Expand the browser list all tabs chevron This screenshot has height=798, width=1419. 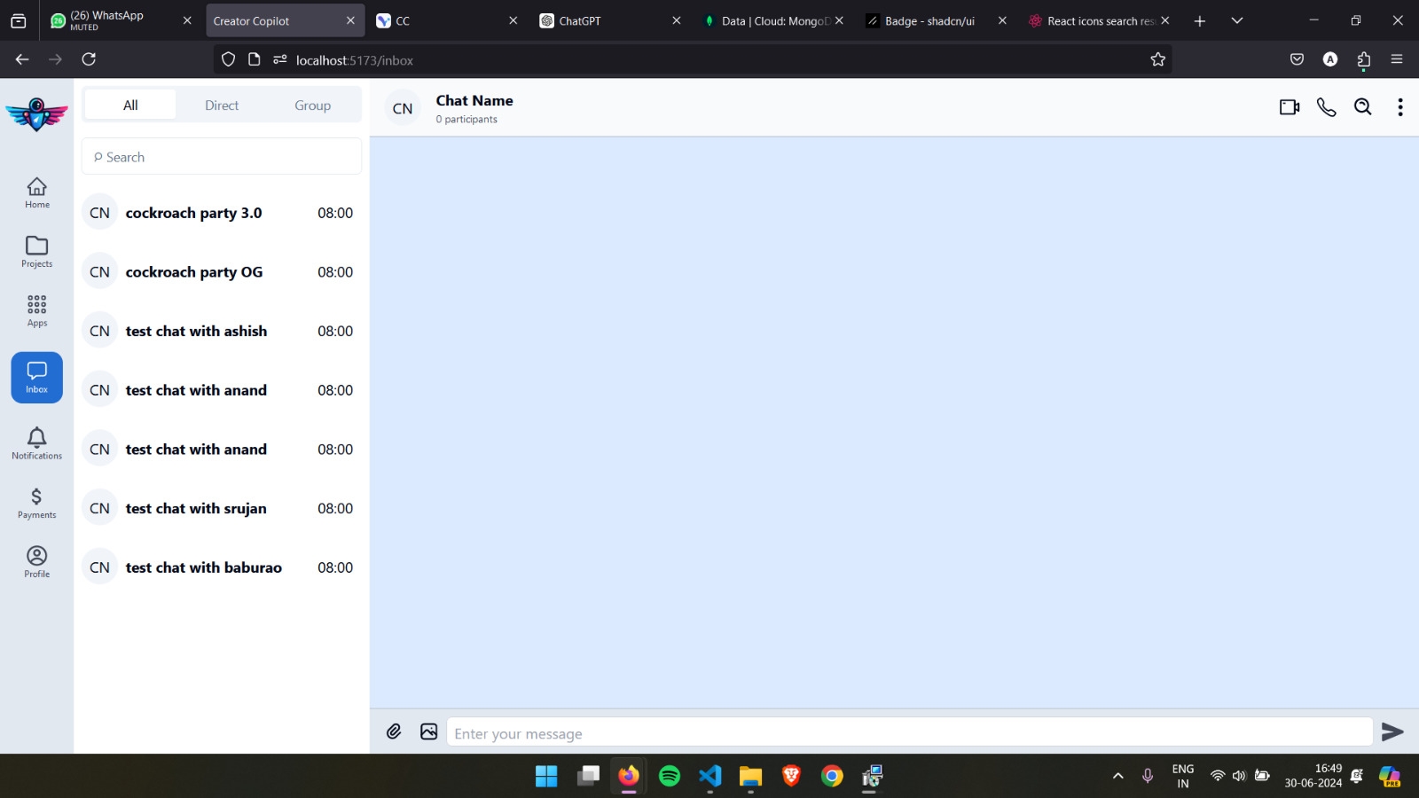coord(1237,20)
